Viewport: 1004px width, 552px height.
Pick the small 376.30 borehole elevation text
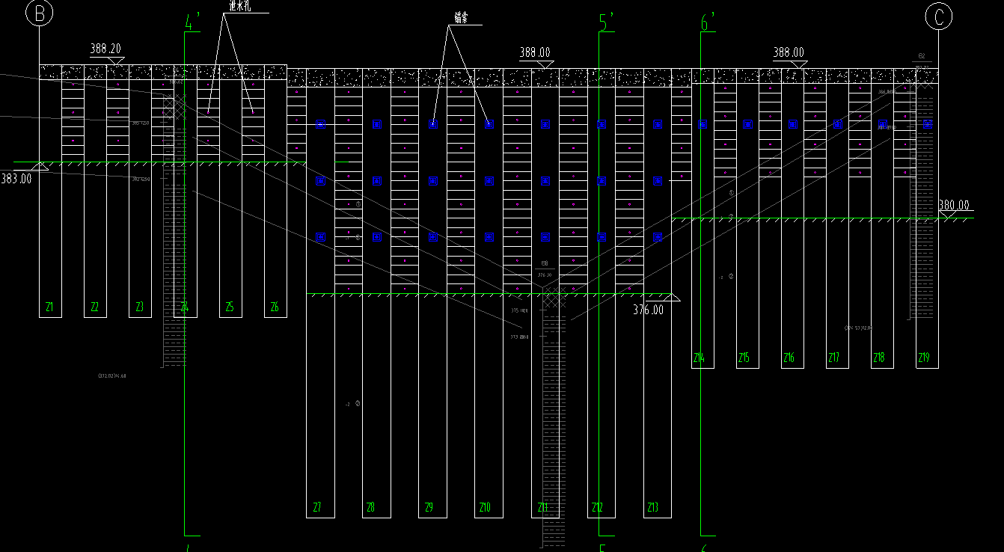coord(545,275)
